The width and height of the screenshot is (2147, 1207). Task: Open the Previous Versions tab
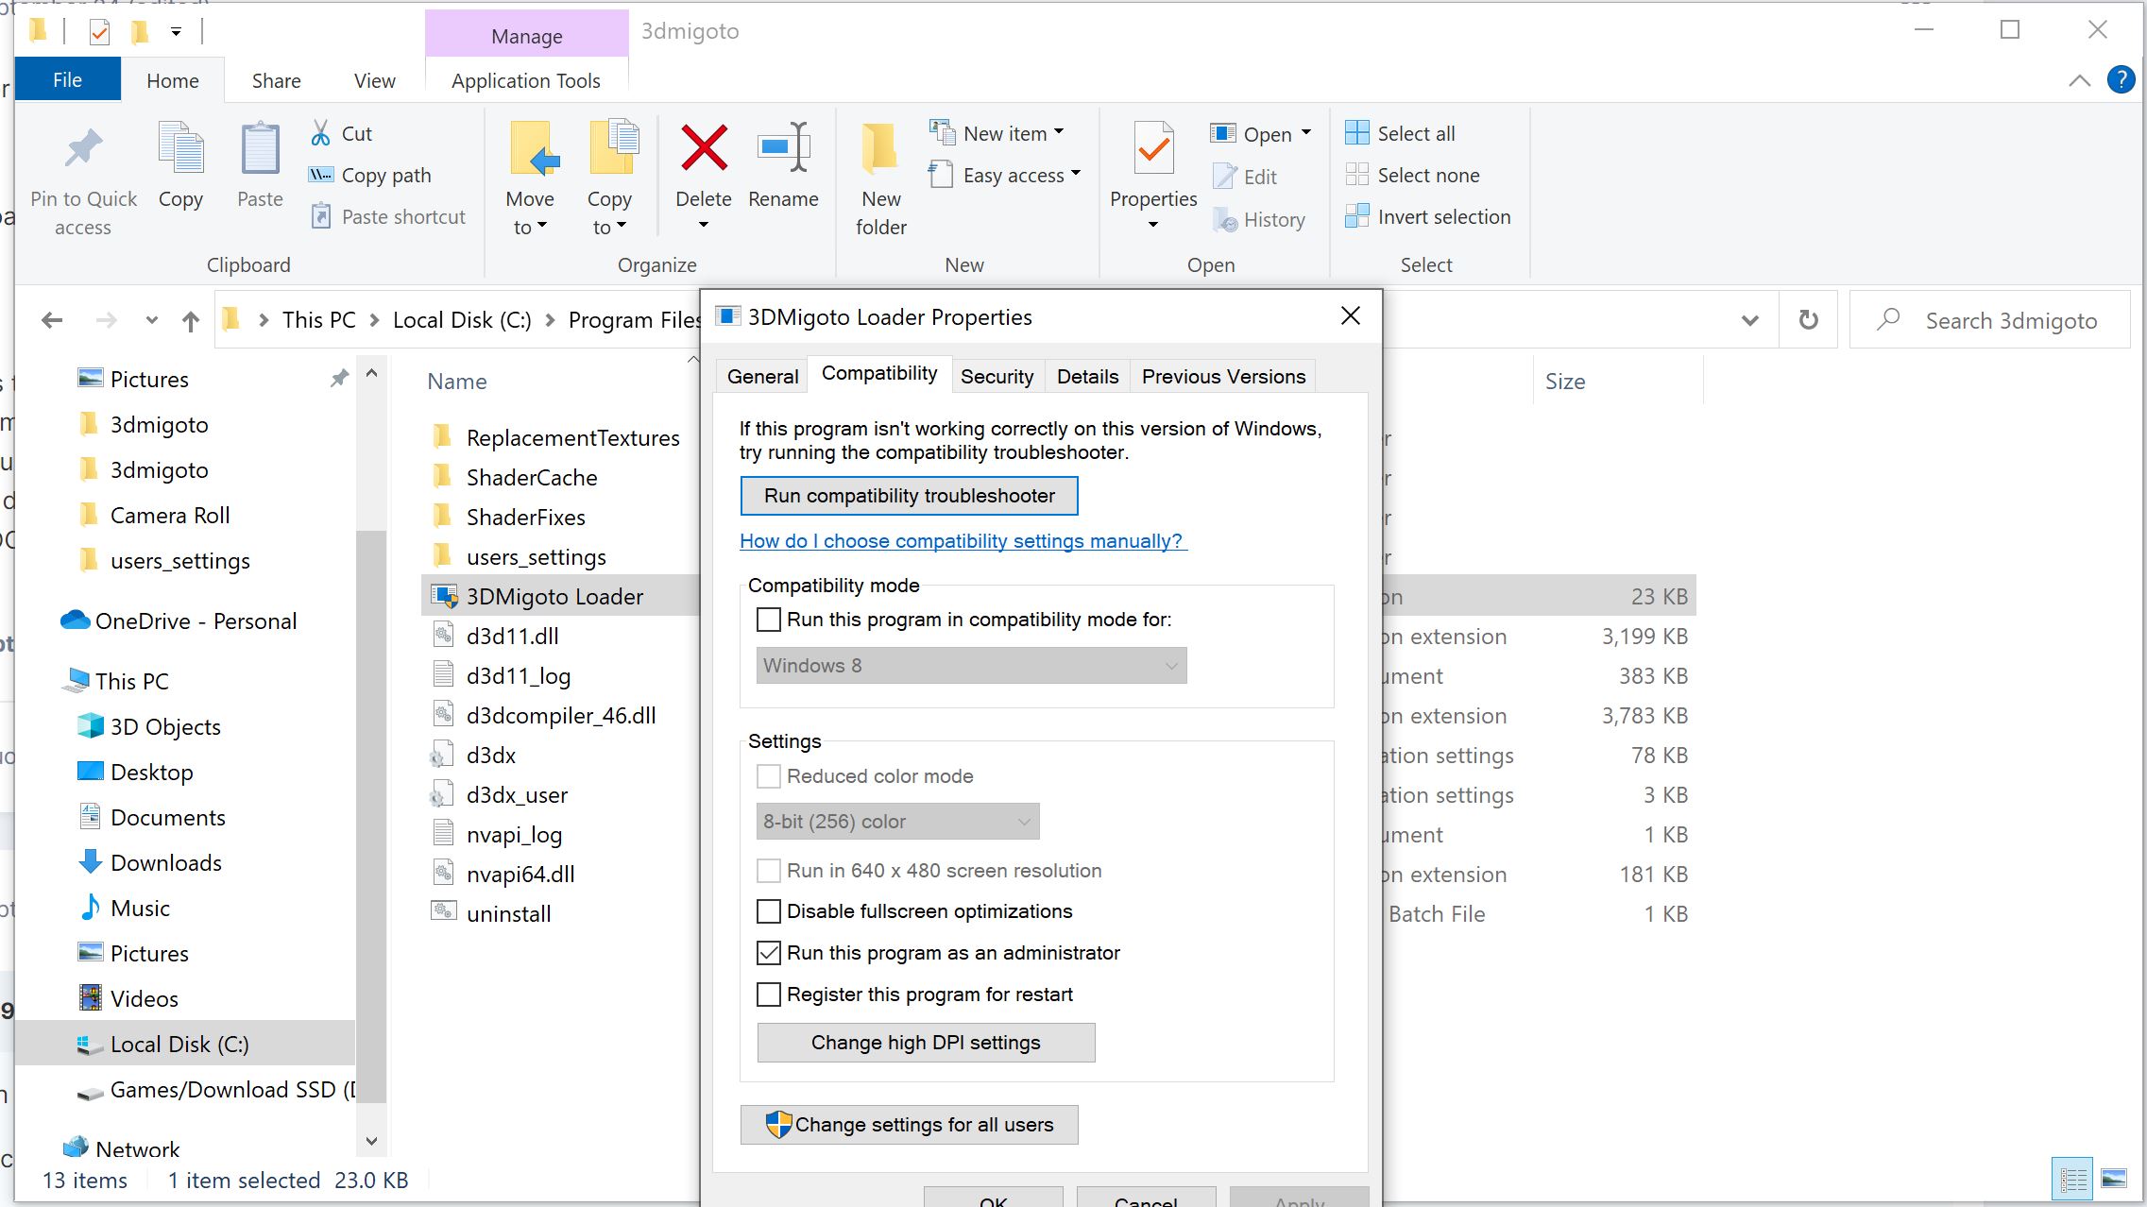click(x=1223, y=376)
